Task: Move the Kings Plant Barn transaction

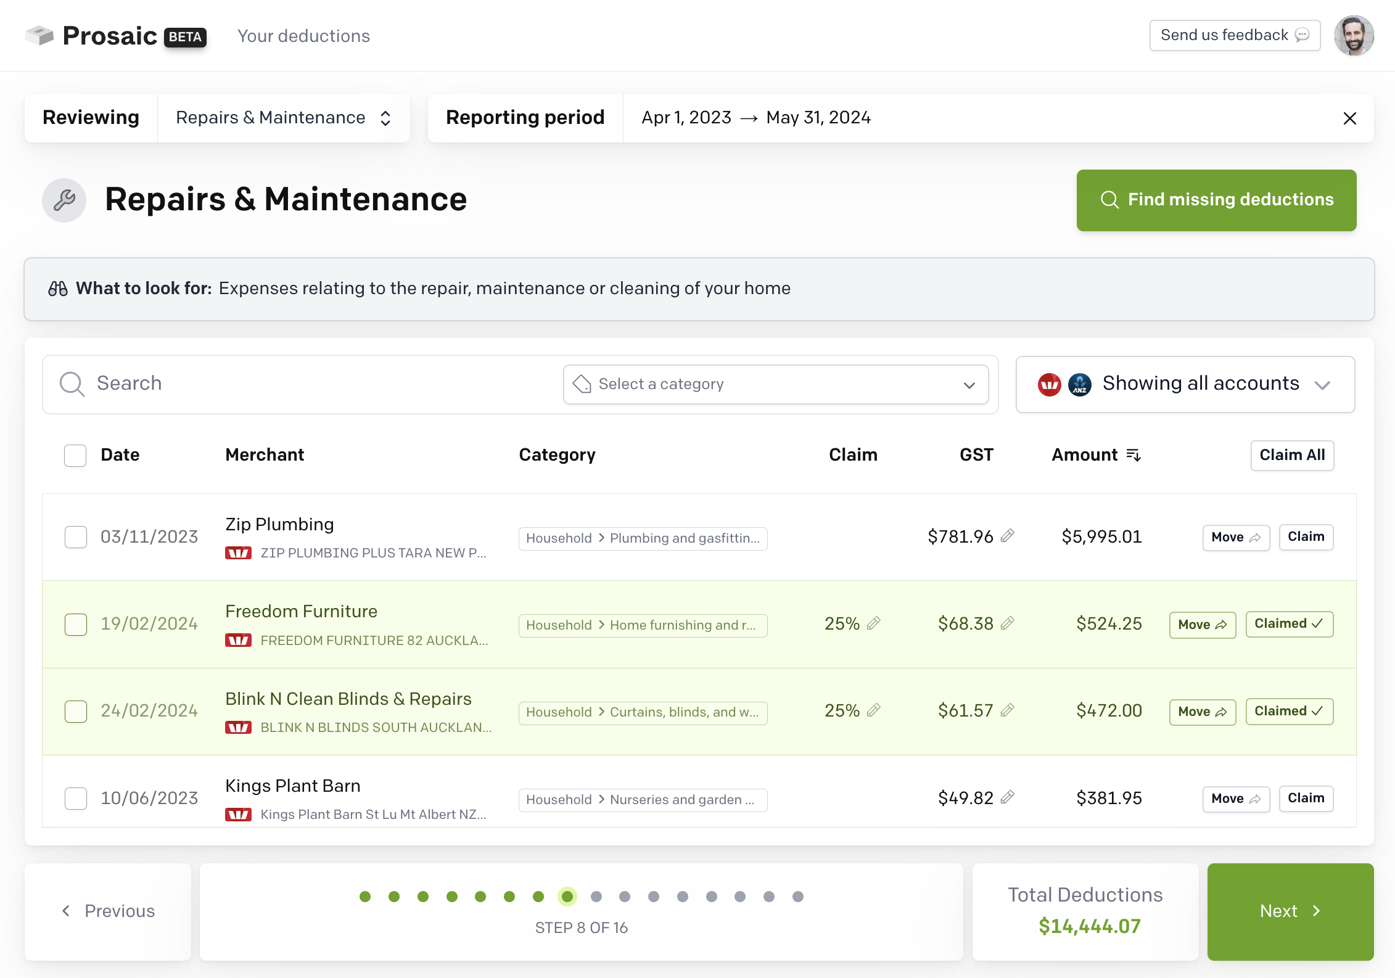Action: click(x=1236, y=799)
